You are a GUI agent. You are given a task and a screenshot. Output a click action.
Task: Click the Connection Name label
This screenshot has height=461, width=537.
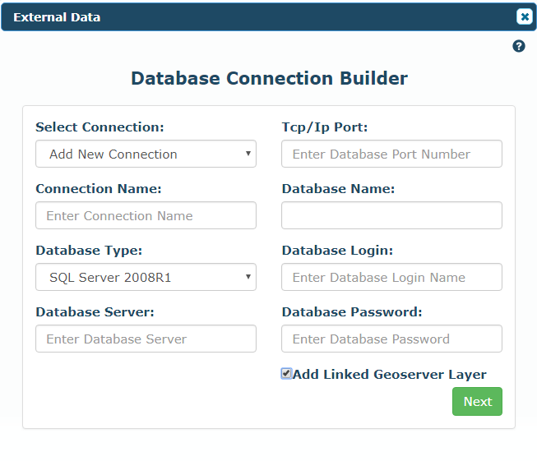(99, 188)
